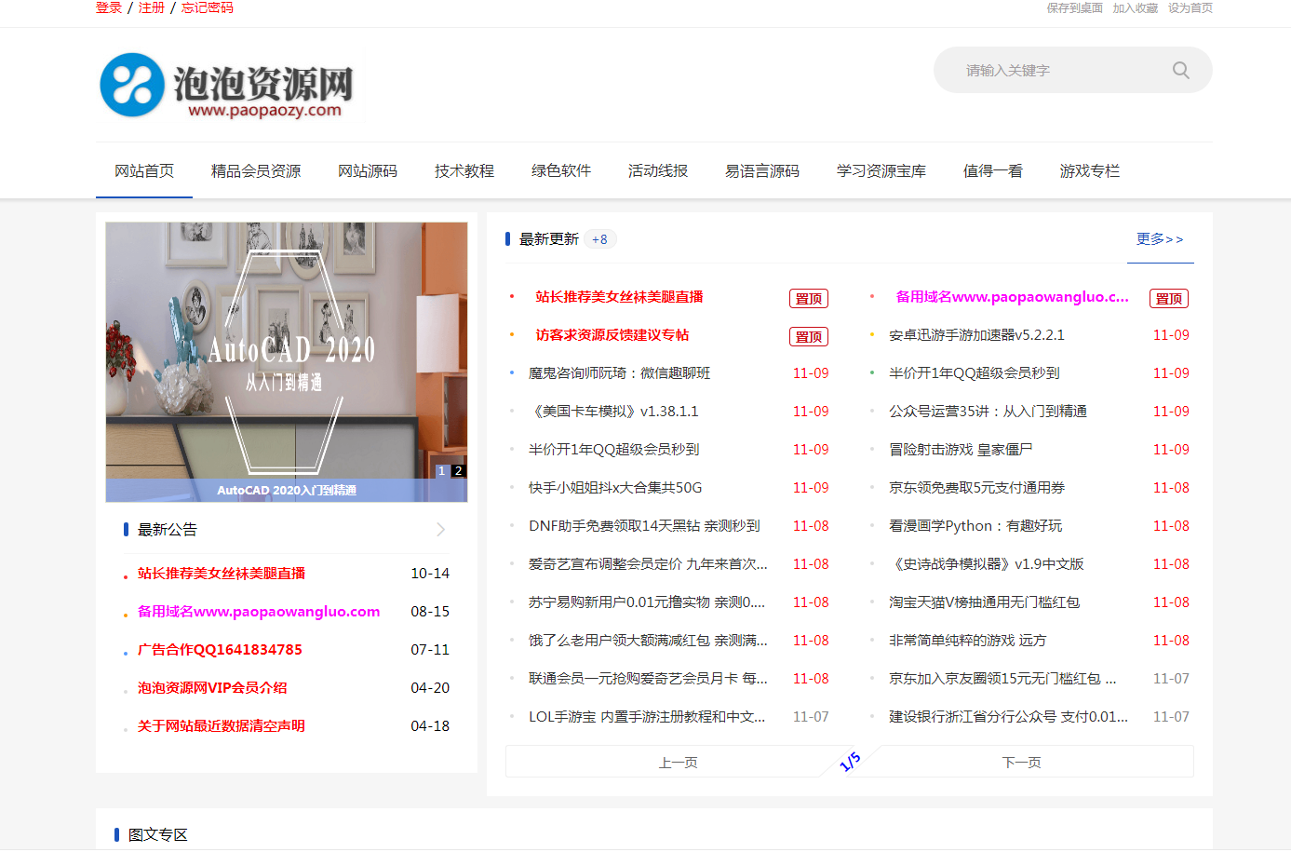Open the 精品会员资源 navigation tab

tap(256, 171)
